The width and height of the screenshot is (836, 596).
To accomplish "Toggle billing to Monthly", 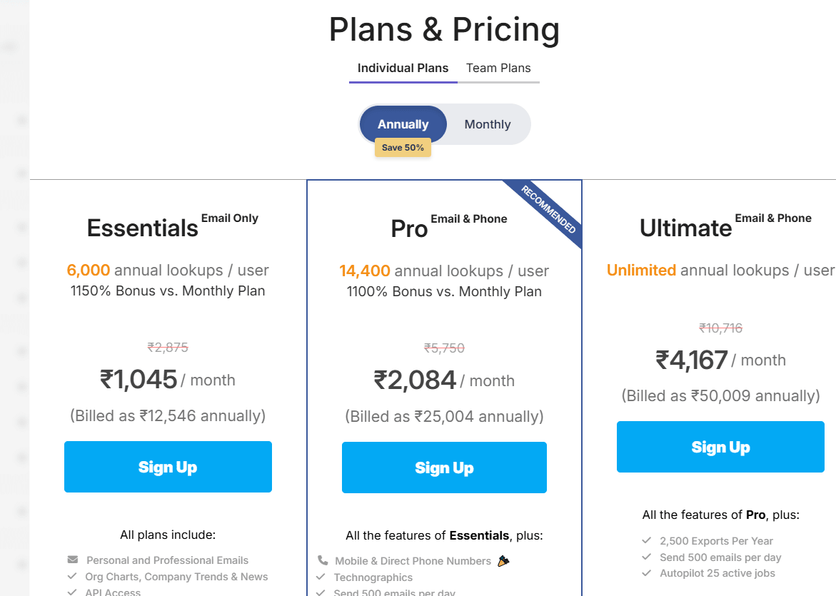I will pyautogui.click(x=488, y=124).
